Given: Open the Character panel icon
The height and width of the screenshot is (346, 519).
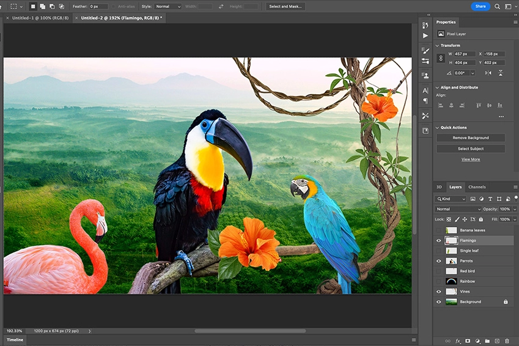Looking at the screenshot, I should click(425, 90).
